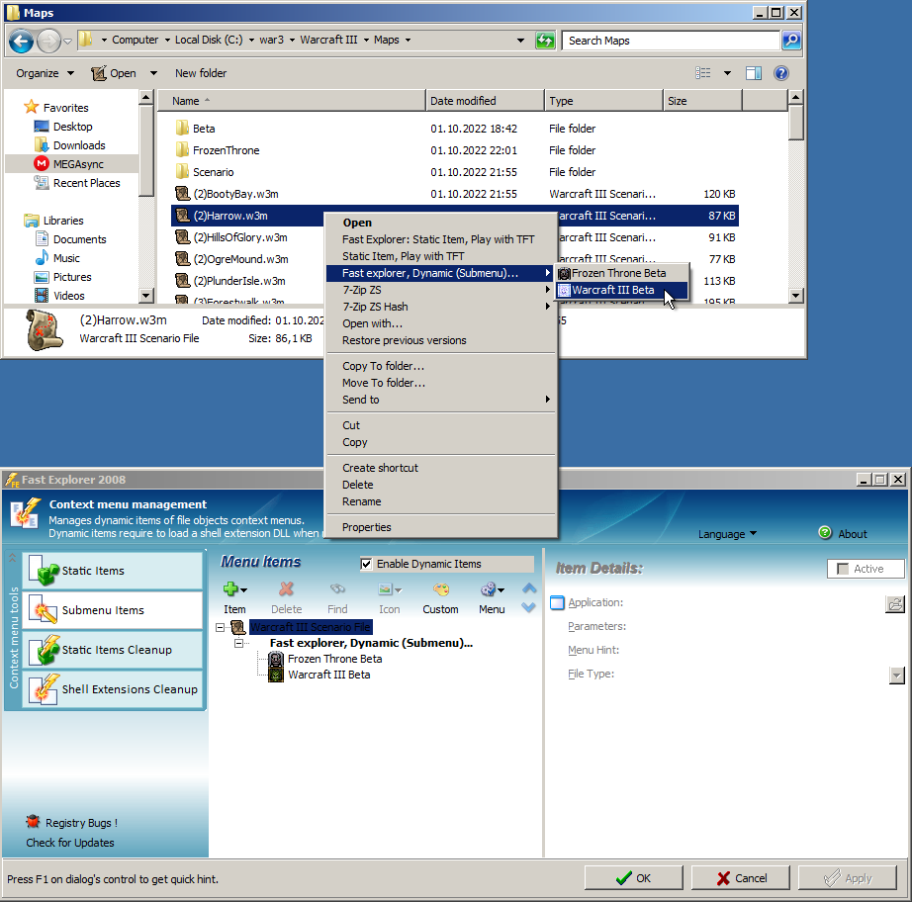
Task: Select Properties in the context menu
Action: pyautogui.click(x=439, y=527)
